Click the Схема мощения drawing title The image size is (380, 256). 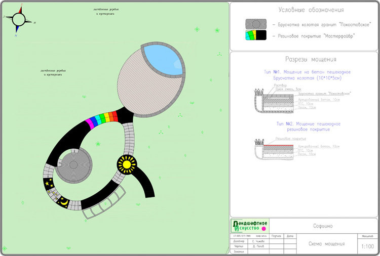(327, 243)
